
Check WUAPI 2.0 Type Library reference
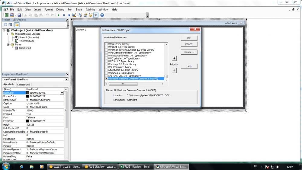coord(106,73)
